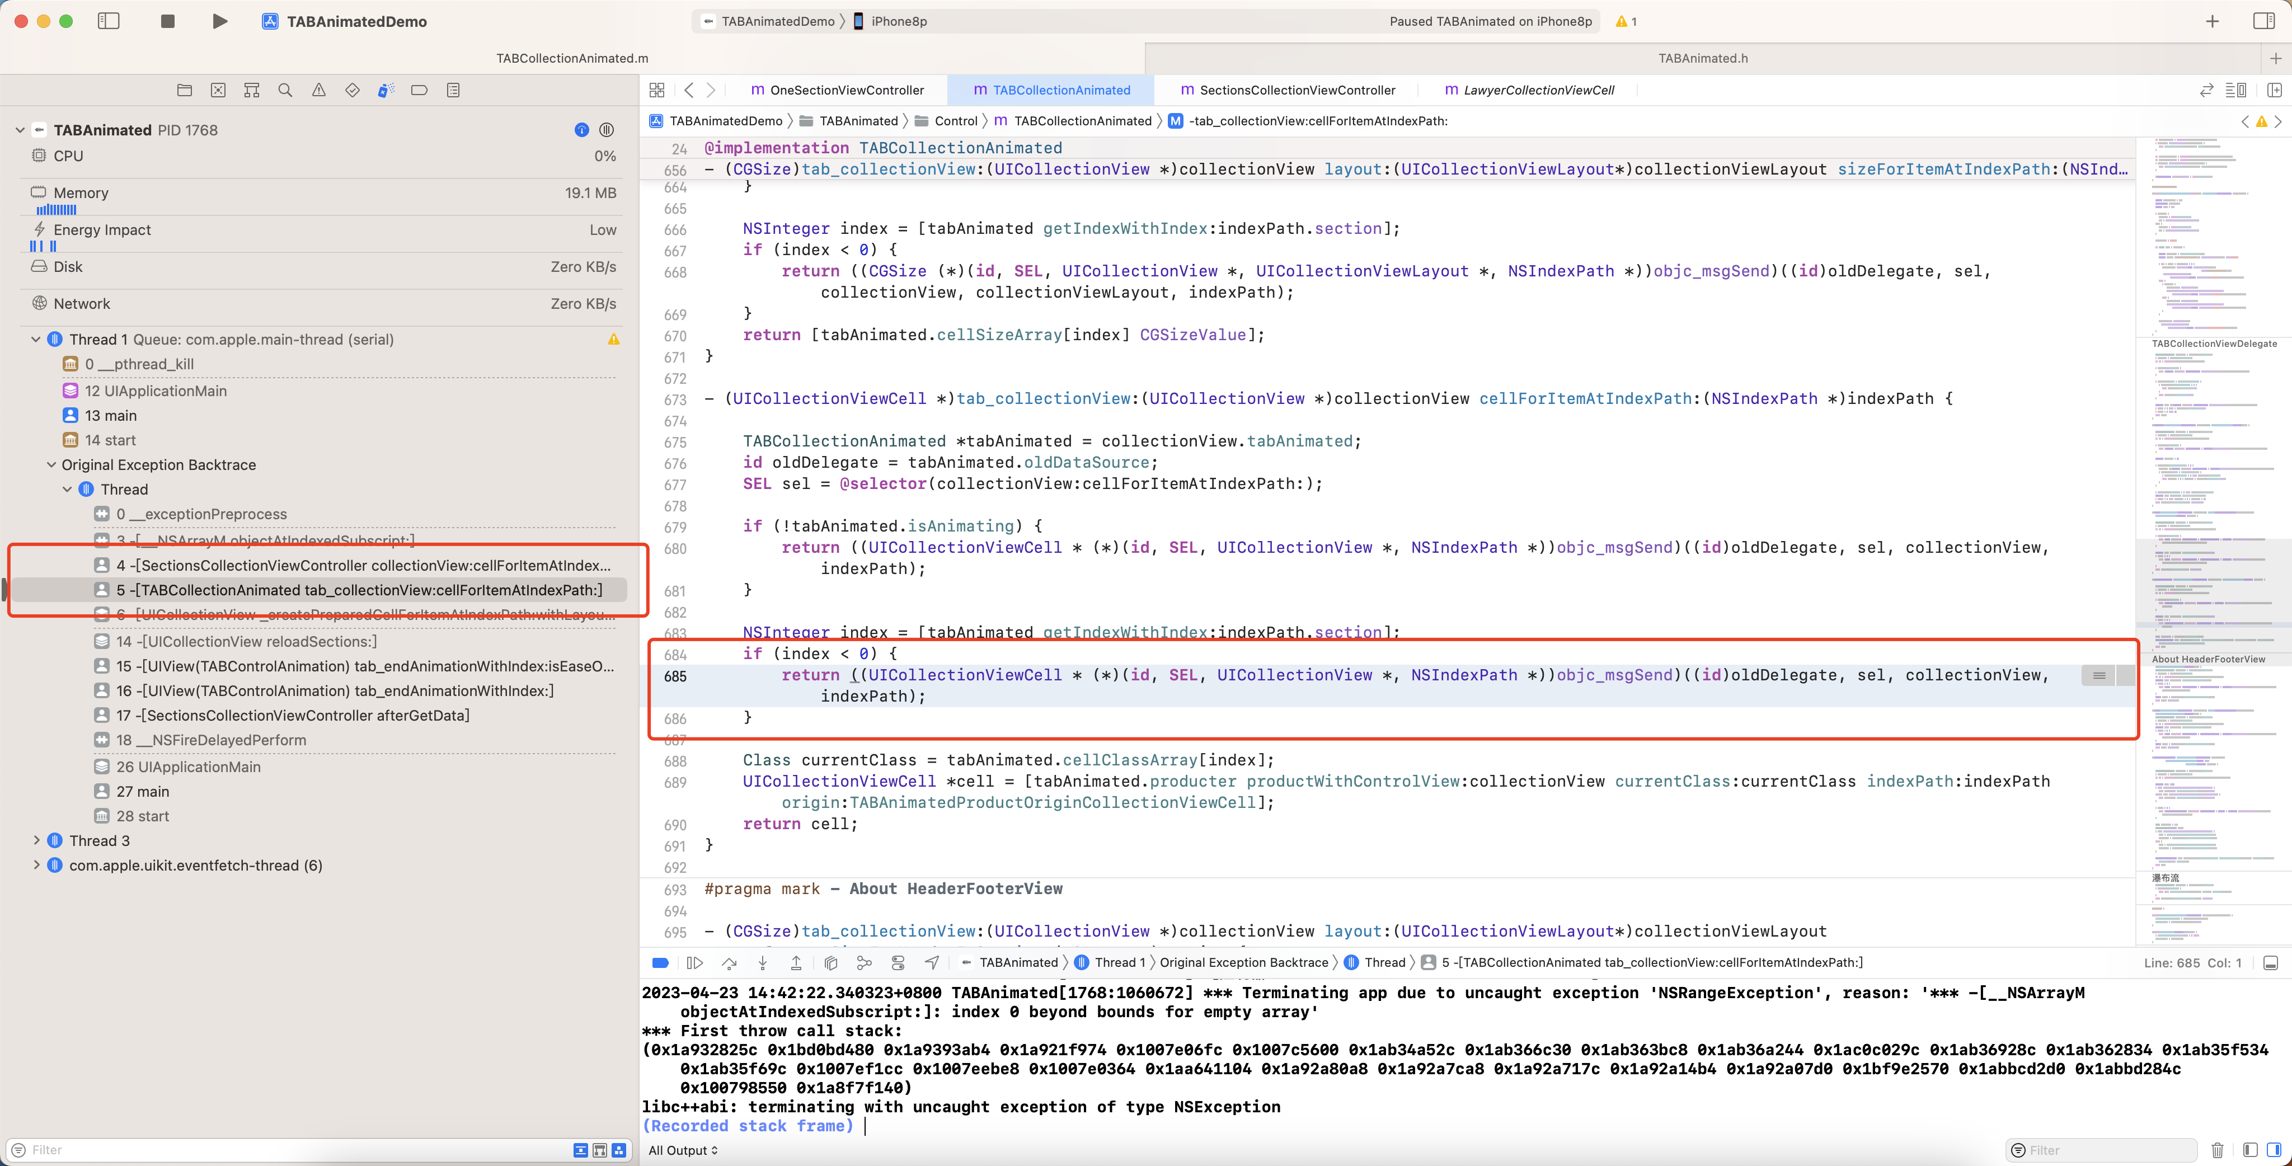Toggle the breakpoints activation button
Viewport: 2292px width, 1166px height.
(660, 962)
